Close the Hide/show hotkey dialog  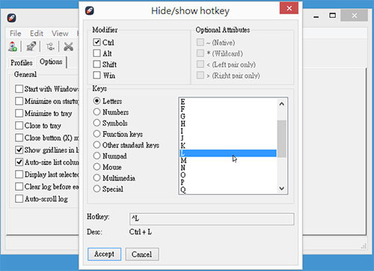tap(289, 8)
